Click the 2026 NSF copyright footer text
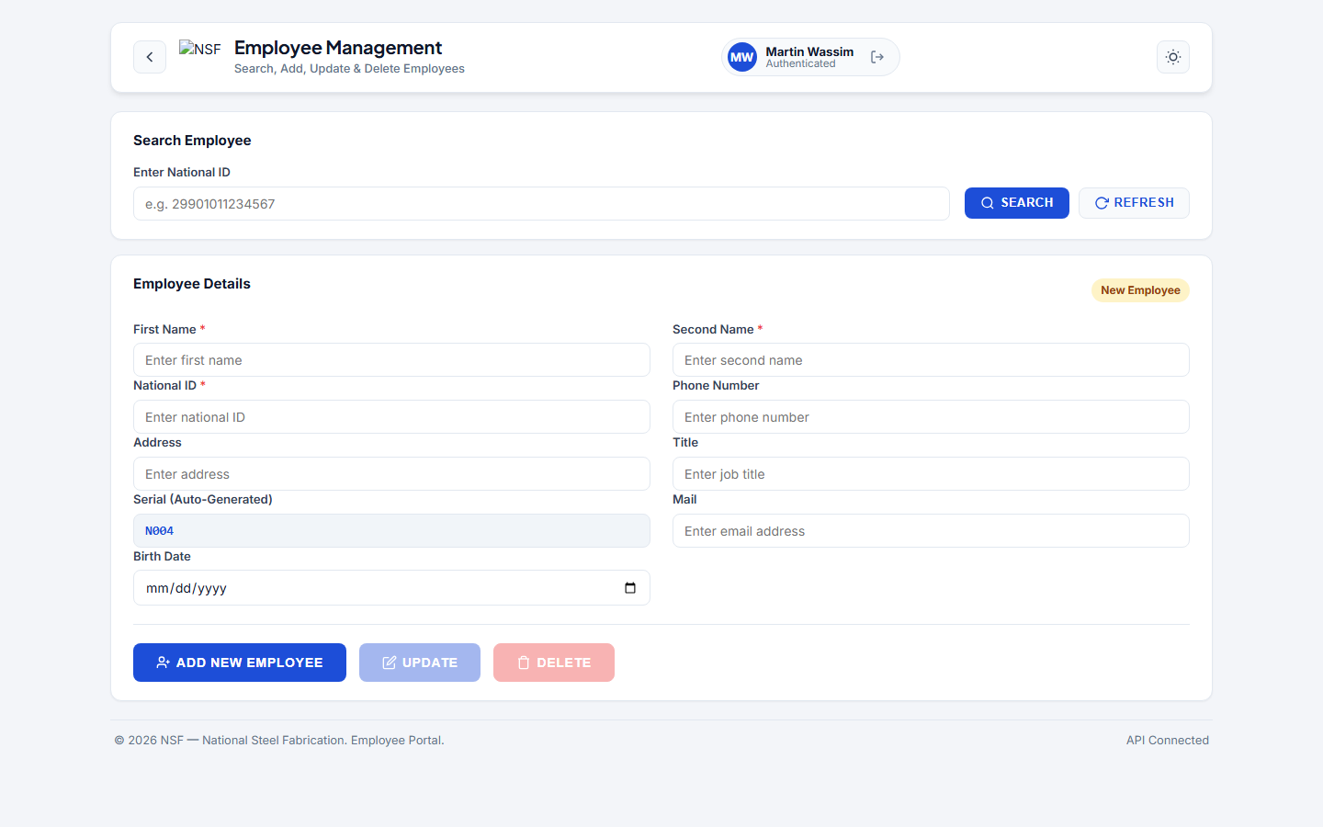The height and width of the screenshot is (827, 1323). click(x=279, y=741)
